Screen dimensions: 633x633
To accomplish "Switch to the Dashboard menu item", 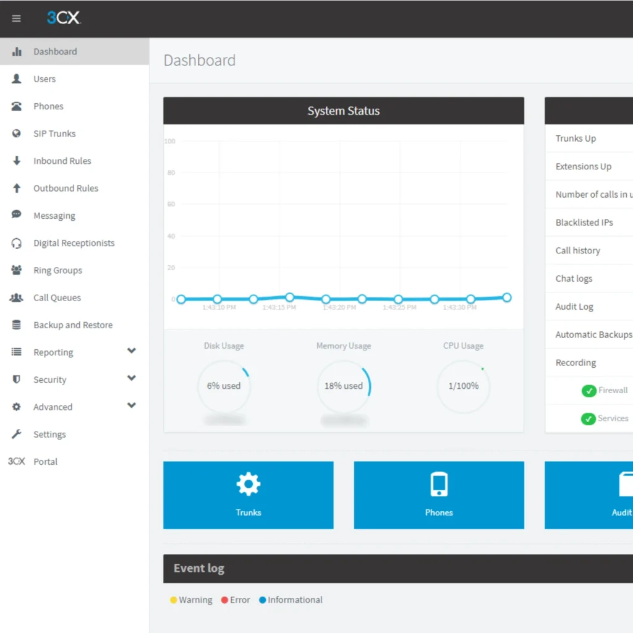I will [55, 52].
